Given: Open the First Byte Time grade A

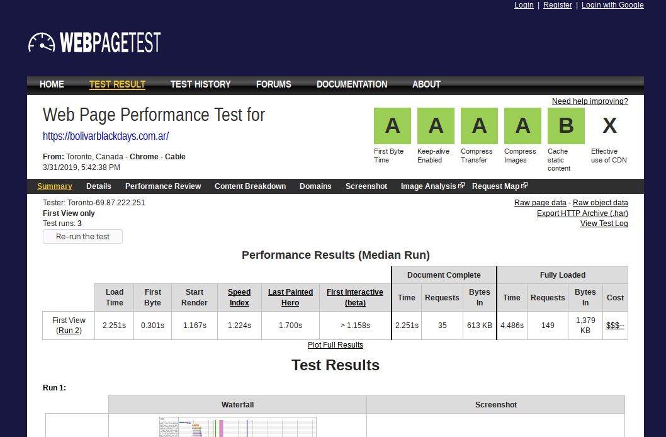Looking at the screenshot, I should (392, 126).
